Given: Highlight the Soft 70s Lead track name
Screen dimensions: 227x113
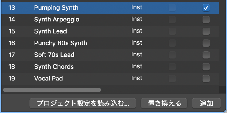Looking at the screenshot, I should click(54, 55).
